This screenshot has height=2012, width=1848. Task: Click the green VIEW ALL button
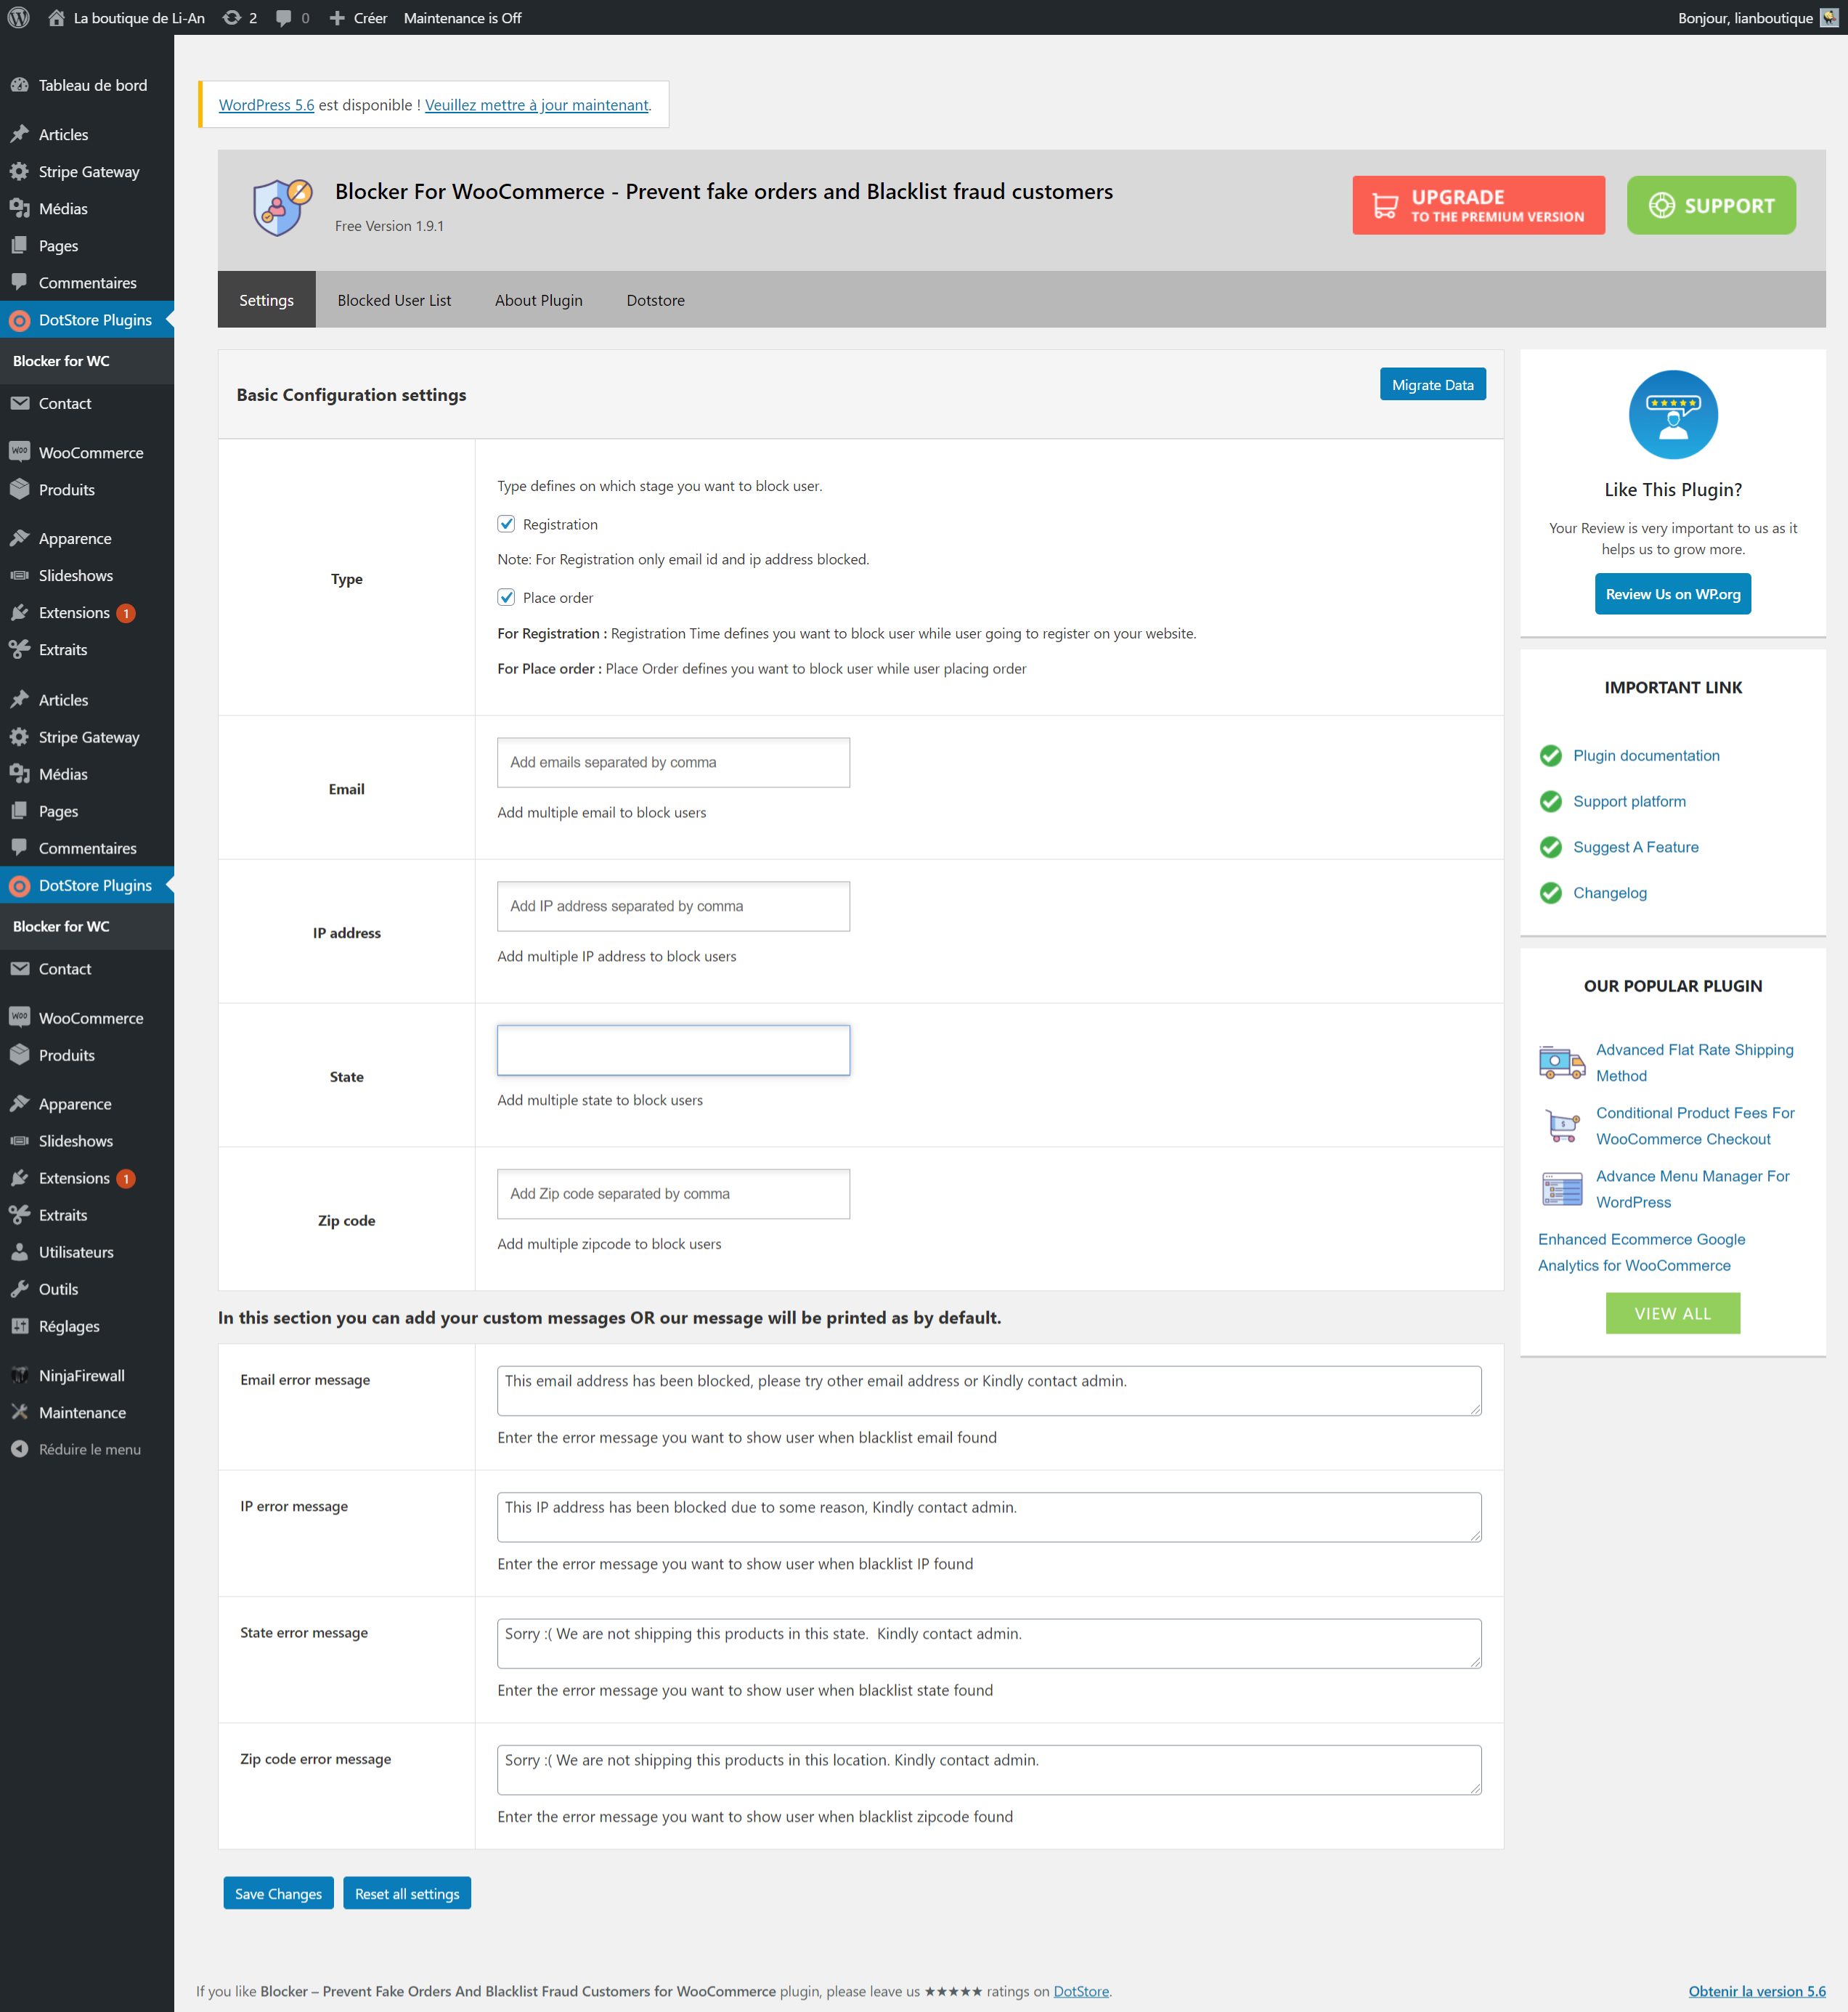pyautogui.click(x=1673, y=1313)
